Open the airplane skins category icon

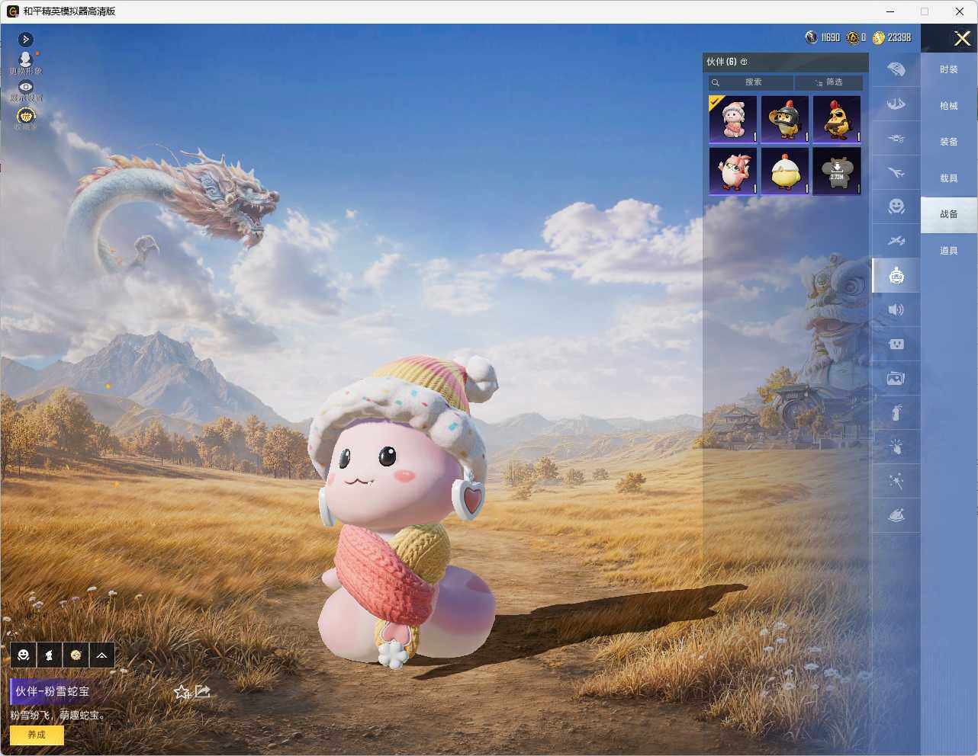tap(896, 172)
